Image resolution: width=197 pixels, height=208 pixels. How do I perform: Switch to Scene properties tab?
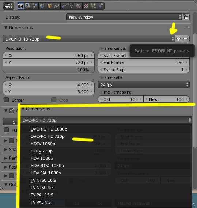(35, 6)
